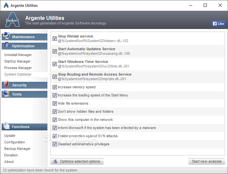Expand the Security section

coord(25,85)
